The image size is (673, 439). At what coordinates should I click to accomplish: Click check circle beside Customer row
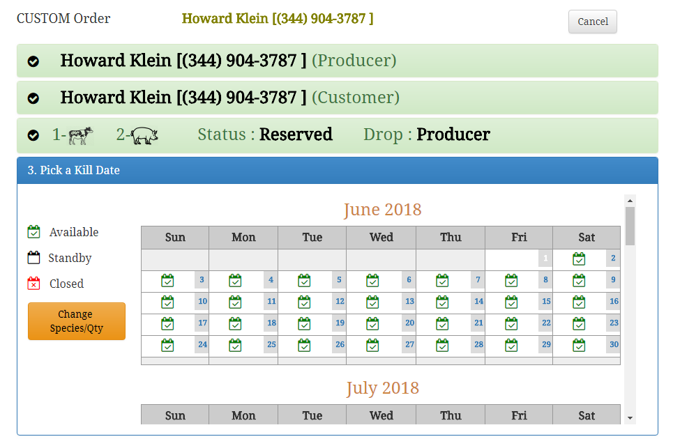(33, 98)
